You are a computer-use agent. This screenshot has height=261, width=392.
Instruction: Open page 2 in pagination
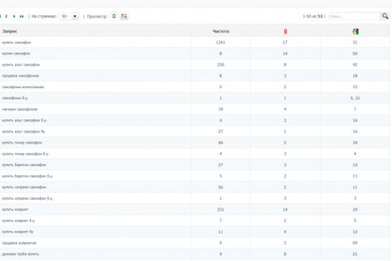click(6, 16)
